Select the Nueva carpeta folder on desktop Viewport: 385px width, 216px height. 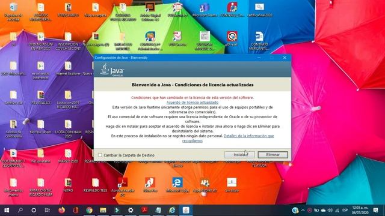click(96, 10)
